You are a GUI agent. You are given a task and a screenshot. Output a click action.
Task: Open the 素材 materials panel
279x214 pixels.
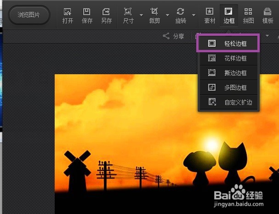pos(210,16)
